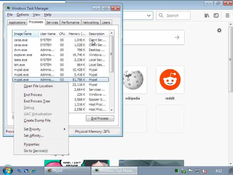Click process list scroll up arrow
The width and height of the screenshot is (233, 175).
(112, 33)
